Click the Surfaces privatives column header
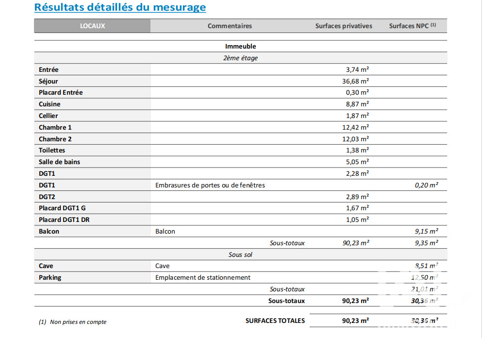The image size is (482, 338). (343, 26)
